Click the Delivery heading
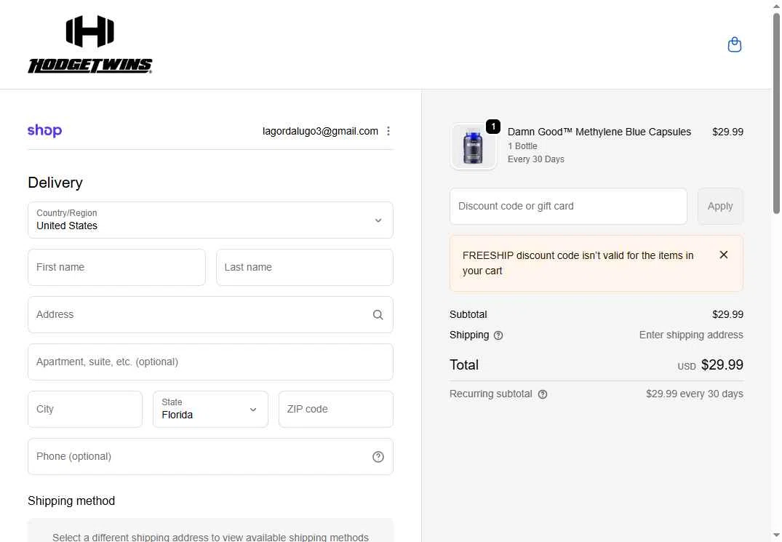The width and height of the screenshot is (782, 542). pyautogui.click(x=55, y=183)
